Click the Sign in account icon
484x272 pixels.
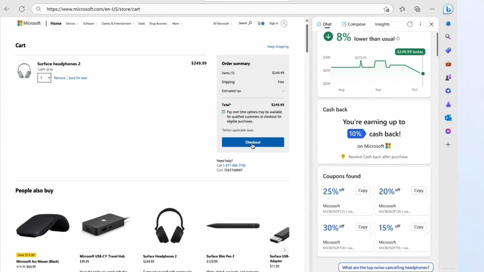[284, 23]
